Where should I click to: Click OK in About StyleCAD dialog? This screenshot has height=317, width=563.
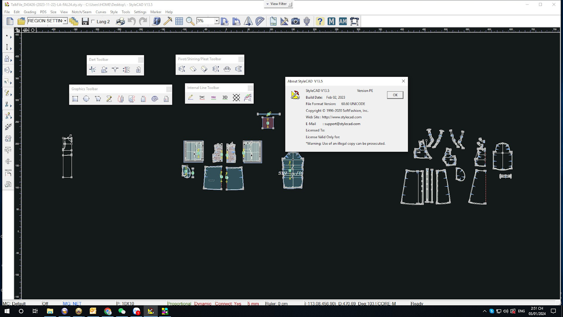[x=395, y=95]
